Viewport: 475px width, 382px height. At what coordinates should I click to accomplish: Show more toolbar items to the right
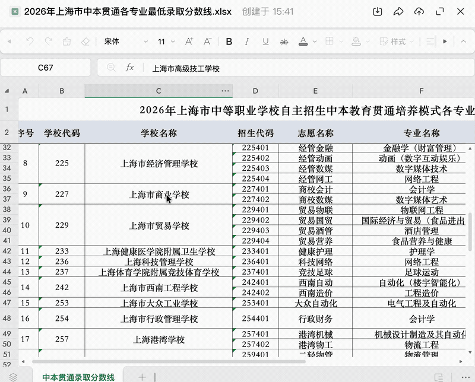pyautogui.click(x=445, y=42)
